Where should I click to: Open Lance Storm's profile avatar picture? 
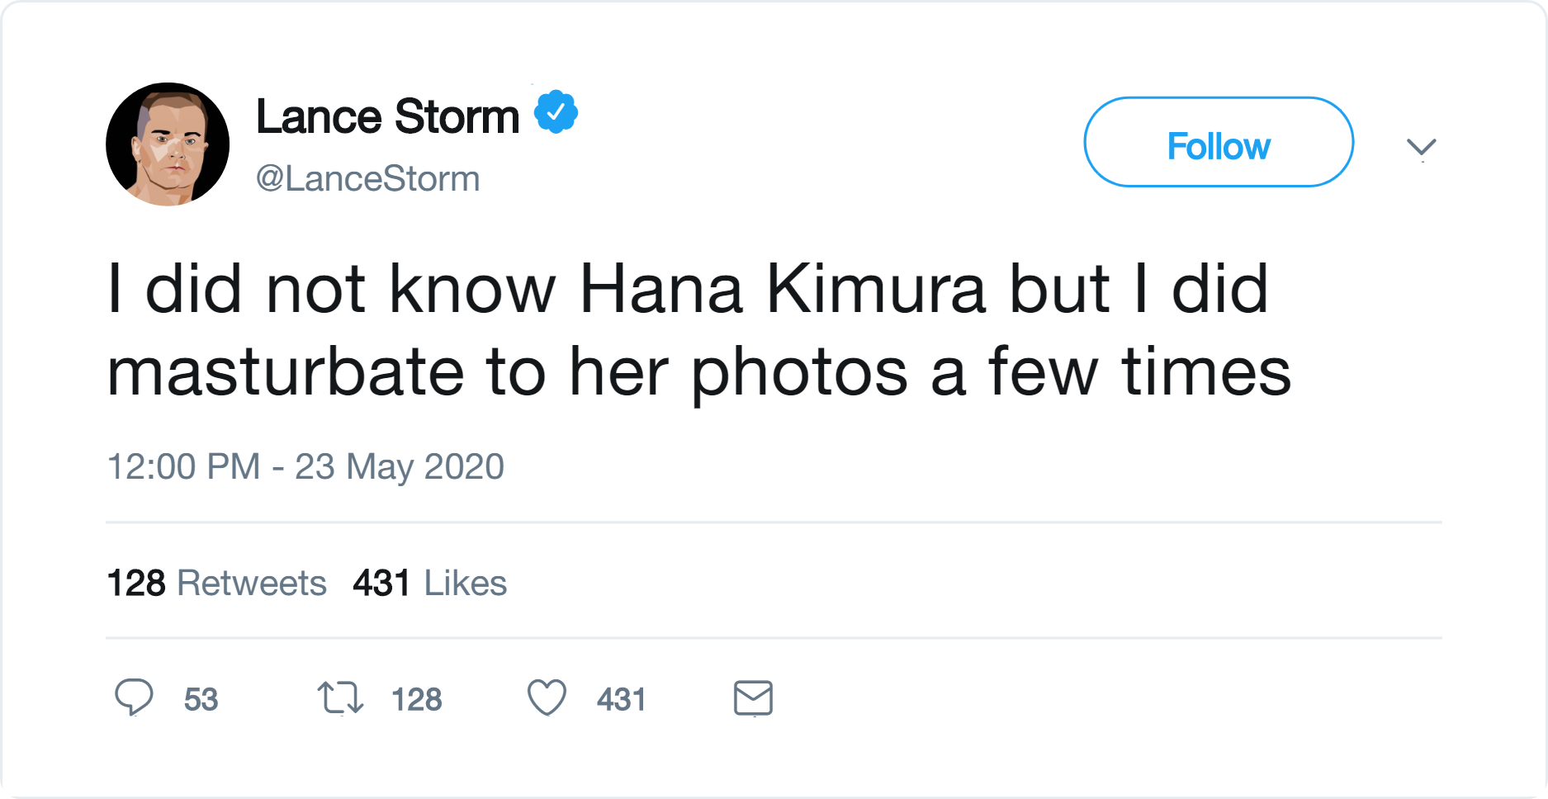pyautogui.click(x=168, y=144)
